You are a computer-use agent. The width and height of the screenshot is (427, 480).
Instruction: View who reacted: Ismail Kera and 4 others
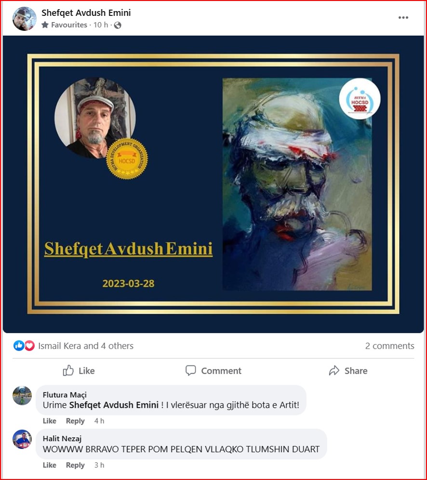coord(86,346)
